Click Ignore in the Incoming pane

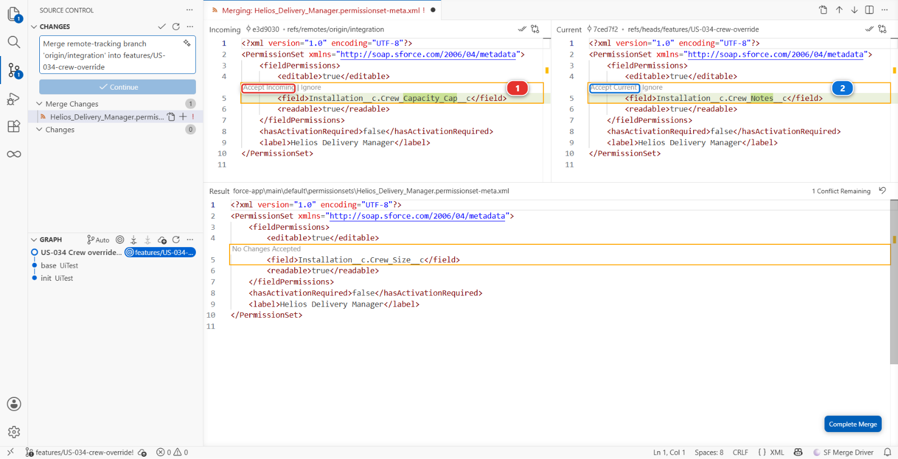point(311,87)
